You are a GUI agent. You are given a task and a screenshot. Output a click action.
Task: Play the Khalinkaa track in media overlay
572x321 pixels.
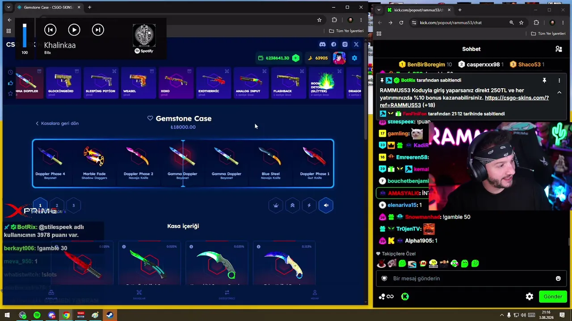[x=74, y=30]
